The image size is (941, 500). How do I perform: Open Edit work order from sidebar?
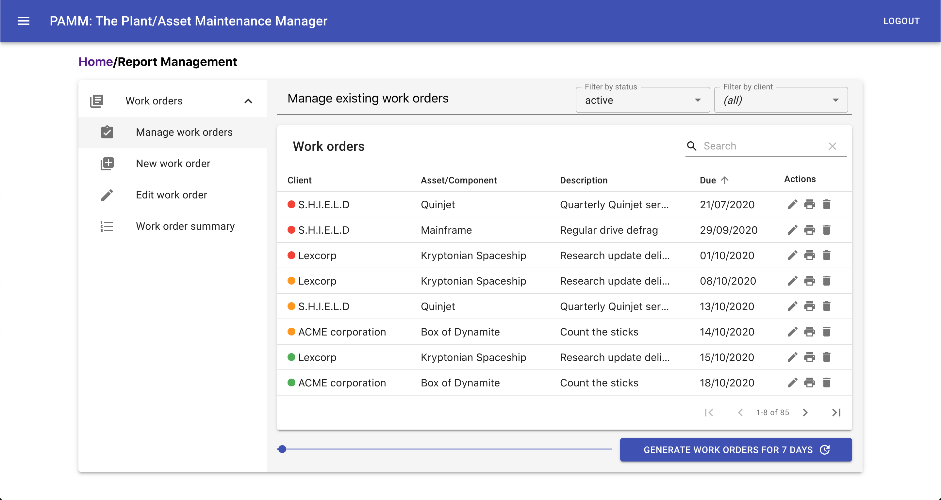(x=173, y=195)
